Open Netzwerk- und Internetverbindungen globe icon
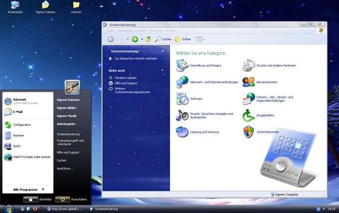The height and width of the screenshot is (213, 339). point(182,82)
